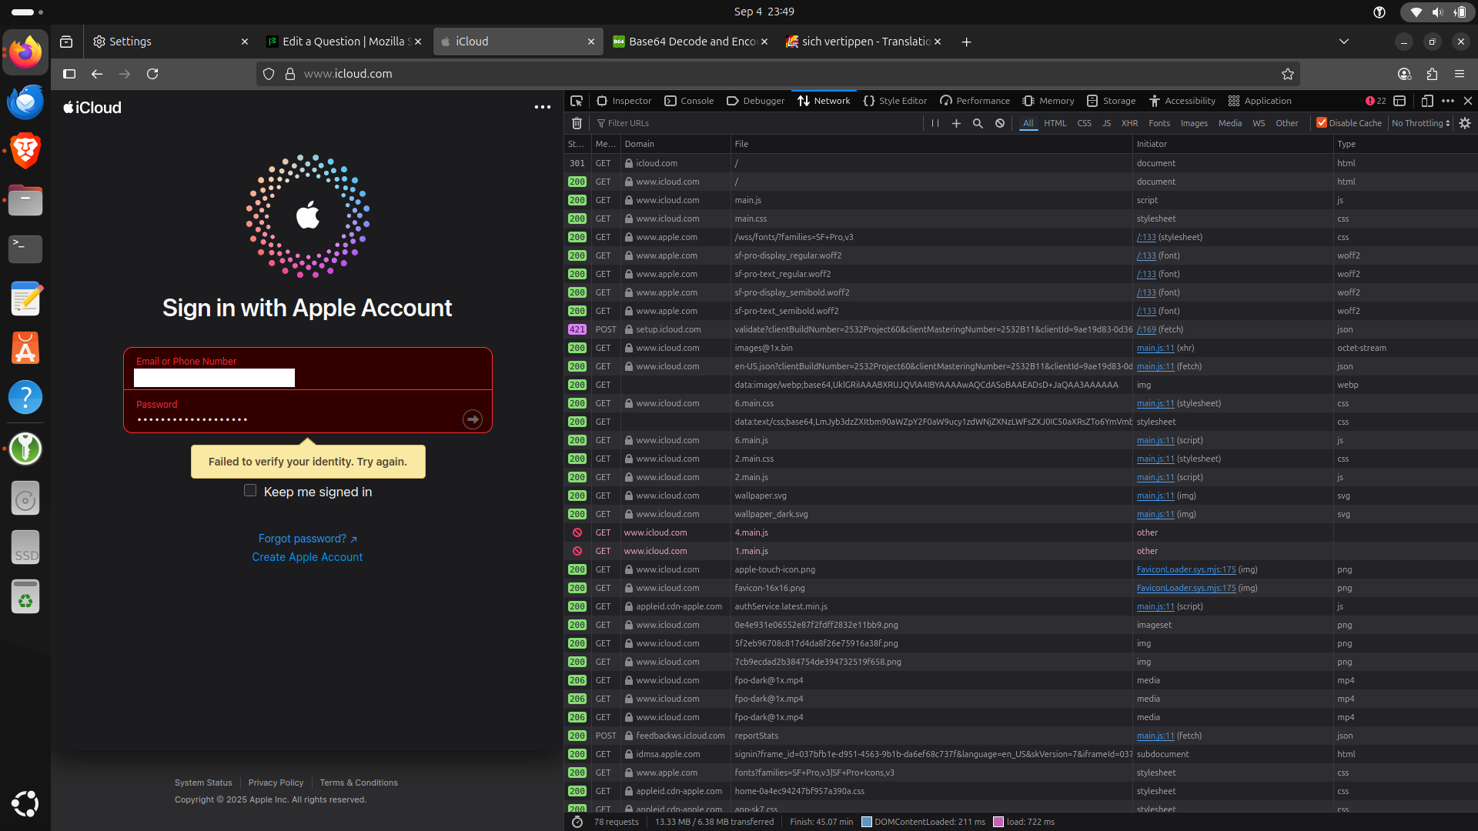1478x831 pixels.
Task: Click Create Apple Account link
Action: (x=307, y=557)
